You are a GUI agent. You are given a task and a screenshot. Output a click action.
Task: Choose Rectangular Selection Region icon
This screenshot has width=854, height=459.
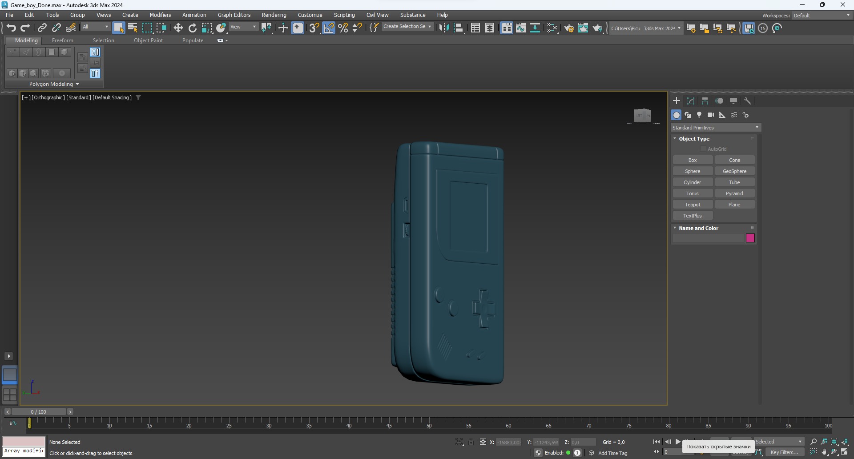pos(147,28)
